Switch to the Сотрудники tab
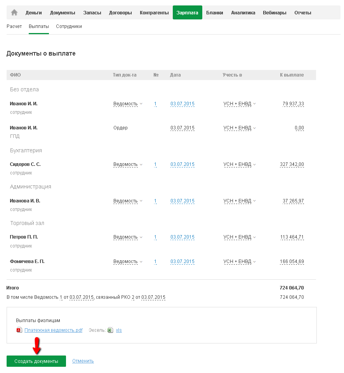The image size is (344, 373). coord(69,26)
